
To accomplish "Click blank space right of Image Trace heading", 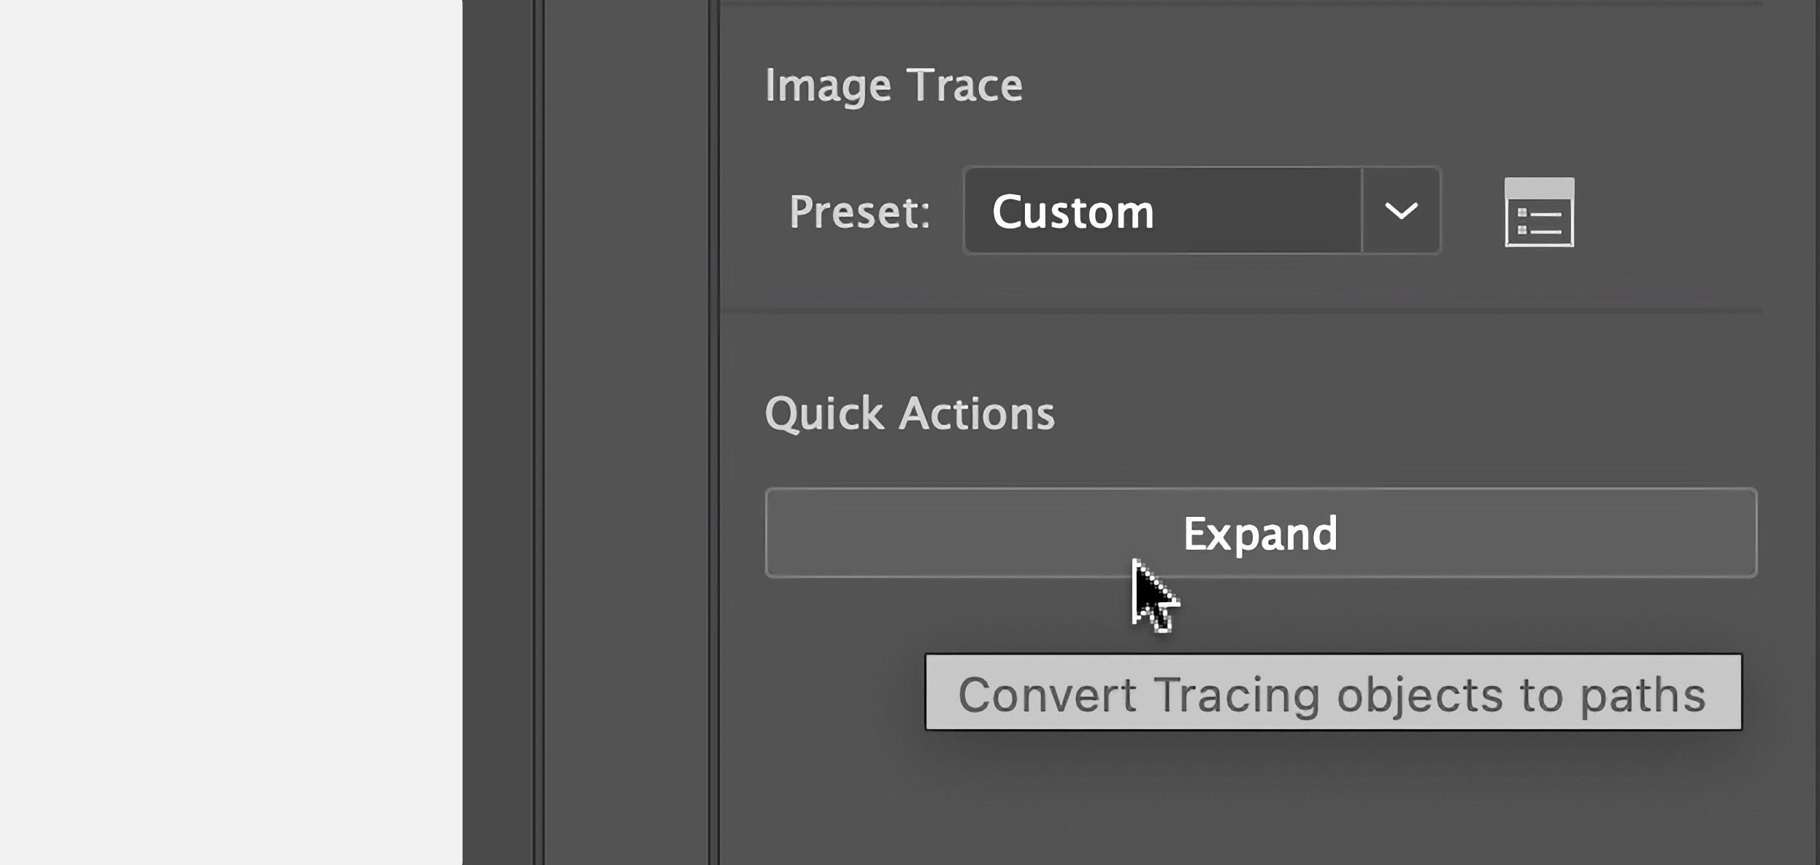I will 1387,85.
